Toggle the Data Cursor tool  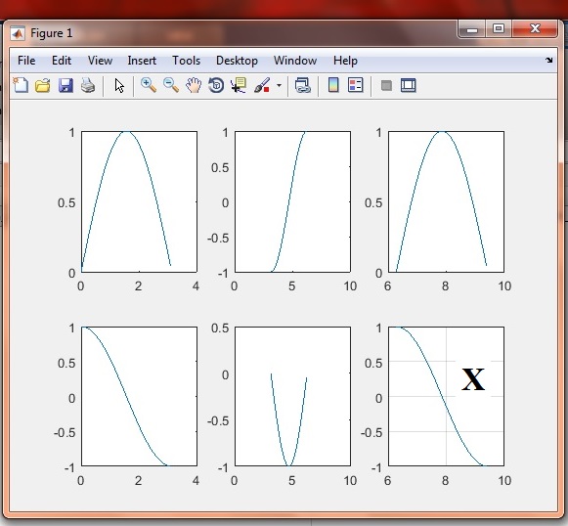(x=239, y=86)
